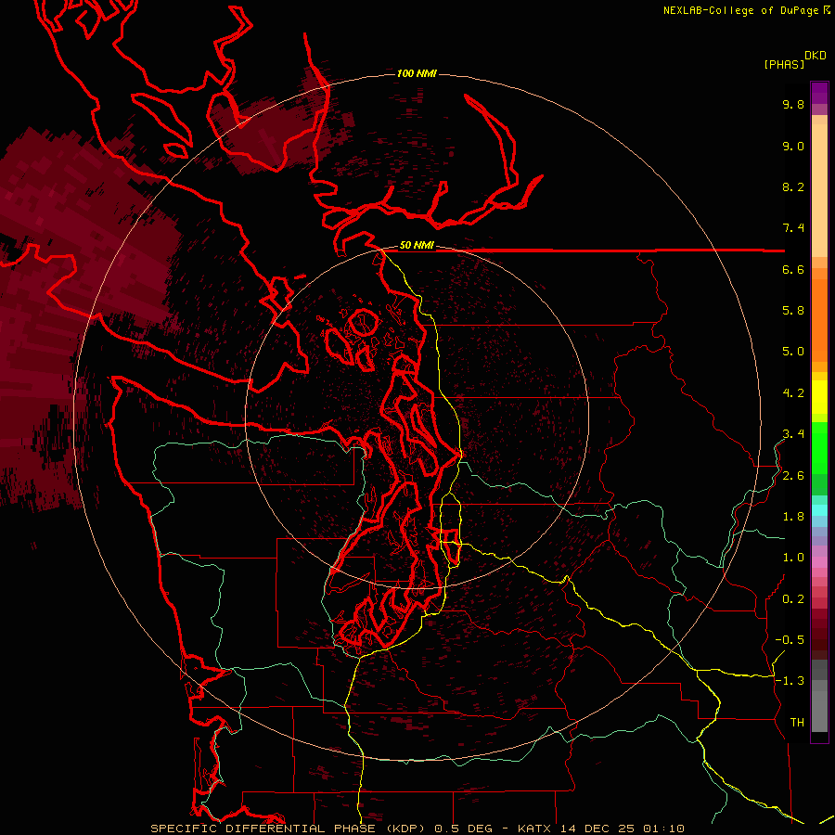This screenshot has height=835, width=835.
Task: Select the -1.3 scale value
Action: click(790, 681)
